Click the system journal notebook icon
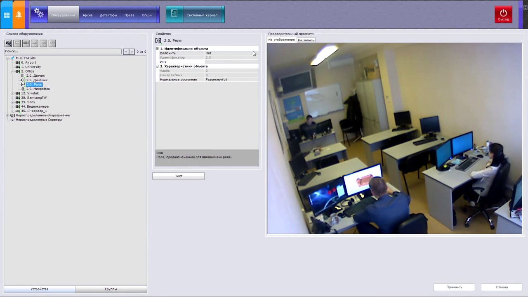The image size is (528, 297). pos(174,14)
